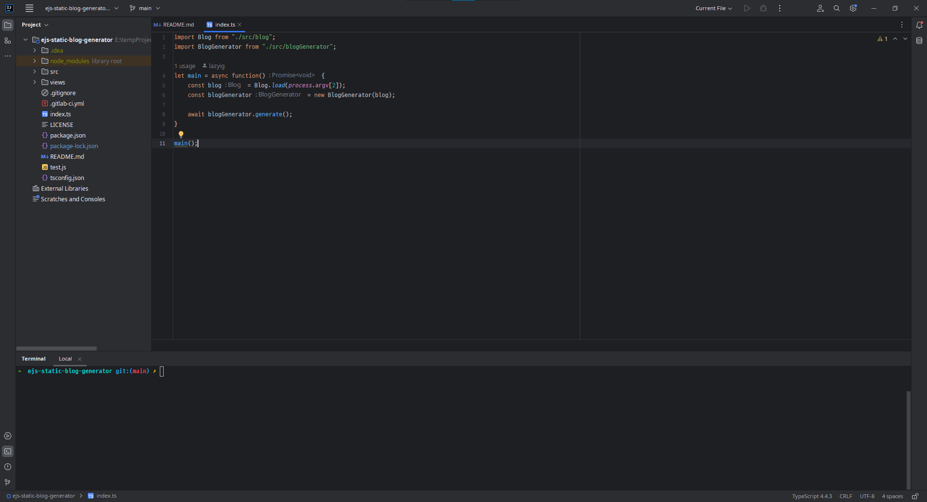The image size is (927, 502).
Task: Toggle the Project tool window button
Action: [8, 25]
